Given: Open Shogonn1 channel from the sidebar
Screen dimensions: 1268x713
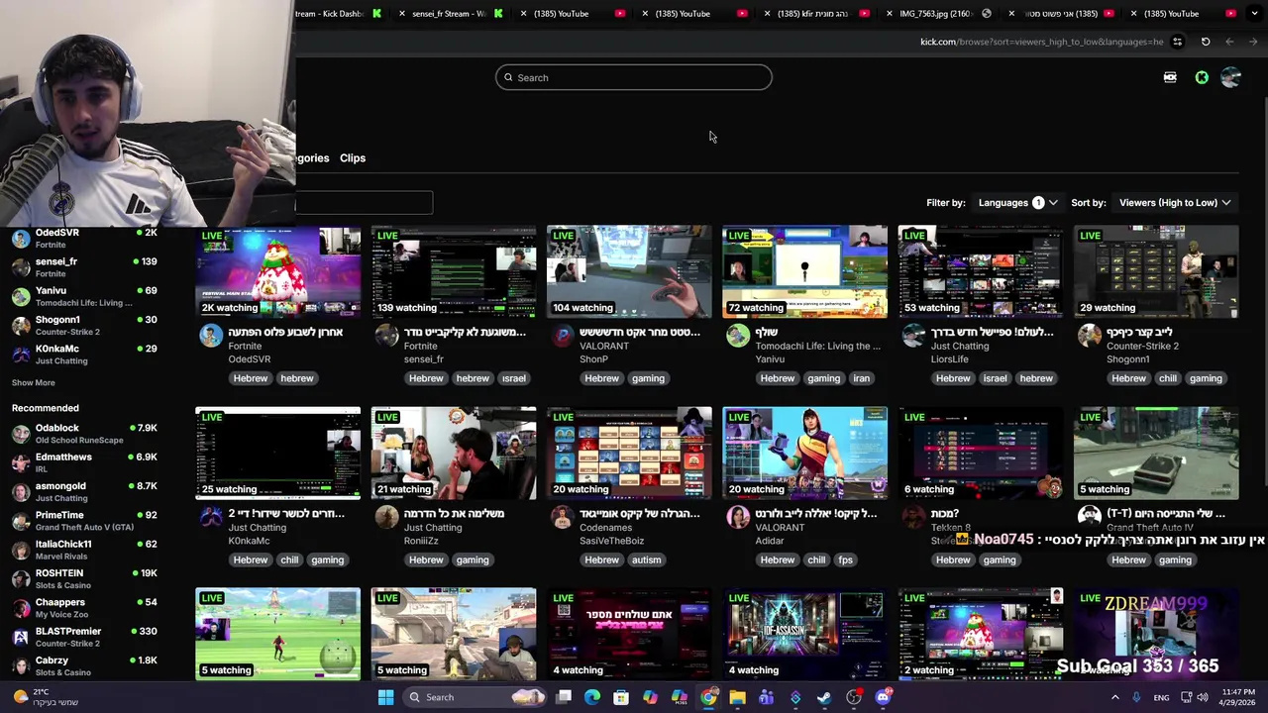Looking at the screenshot, I should tap(84, 325).
